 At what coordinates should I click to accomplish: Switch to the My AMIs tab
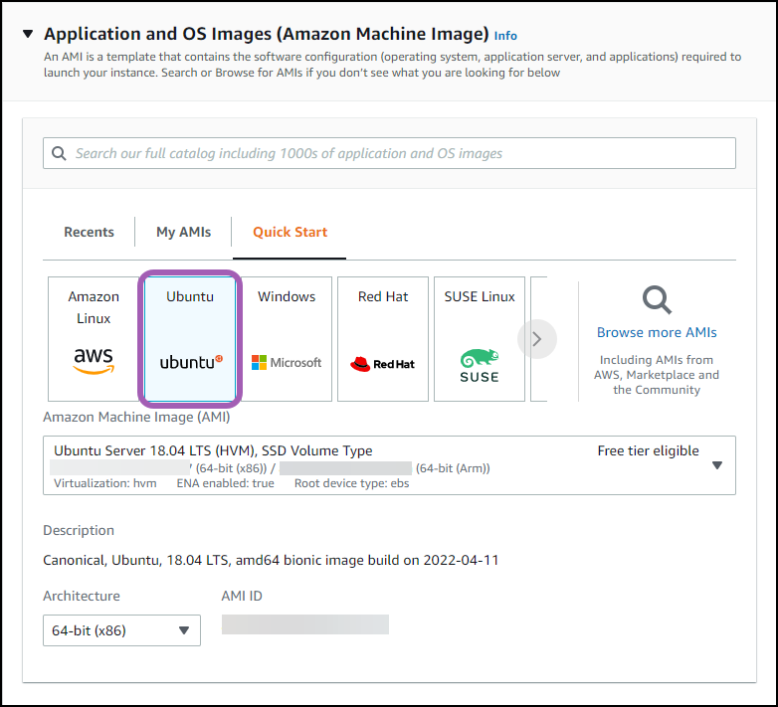(x=184, y=232)
